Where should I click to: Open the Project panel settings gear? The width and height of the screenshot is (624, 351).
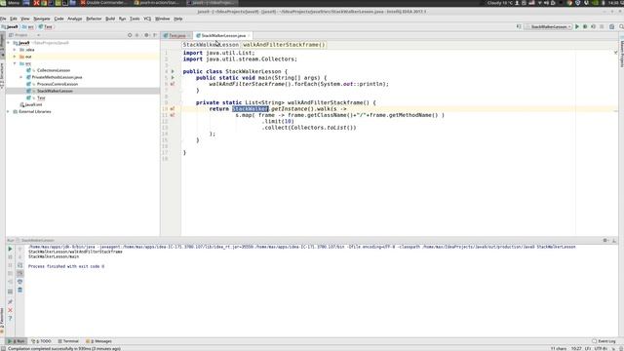click(x=146, y=35)
